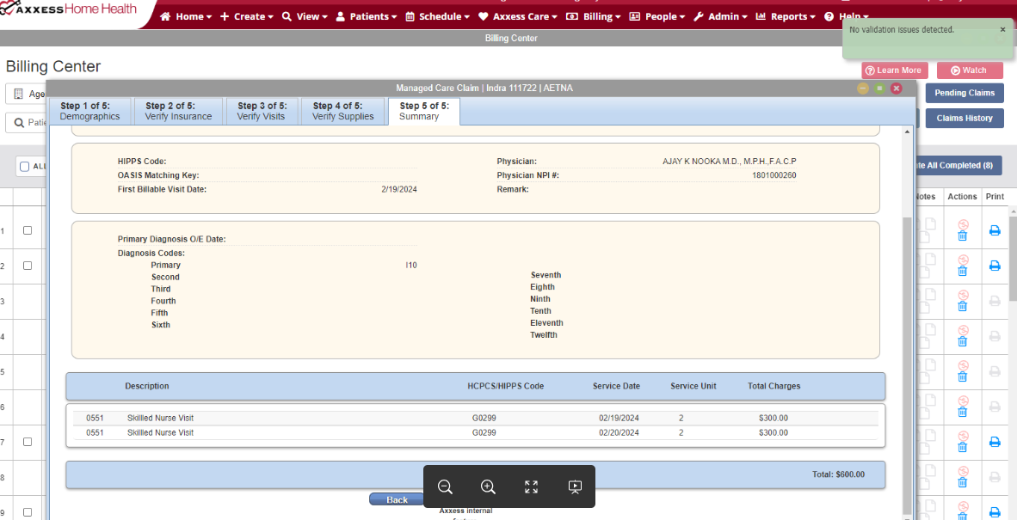Click the Back button
Viewport: 1017px width, 520px height.
coord(397,499)
